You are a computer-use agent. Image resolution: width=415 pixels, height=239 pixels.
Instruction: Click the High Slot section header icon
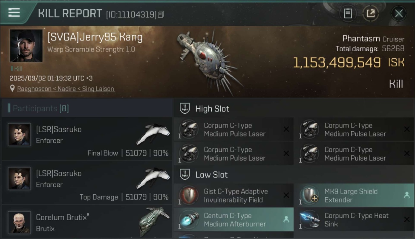coord(185,108)
